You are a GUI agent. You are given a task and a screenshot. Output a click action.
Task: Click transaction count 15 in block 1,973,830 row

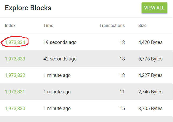(x=122, y=109)
